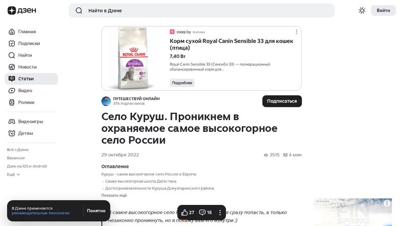Image resolution: width=403 pixels, height=226 pixels.
Task: Open the Royal Canin ad options menu
Action: tap(296, 32)
